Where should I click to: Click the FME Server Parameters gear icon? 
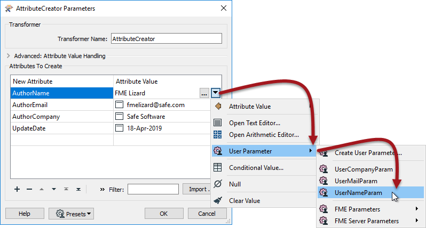pos(324,221)
